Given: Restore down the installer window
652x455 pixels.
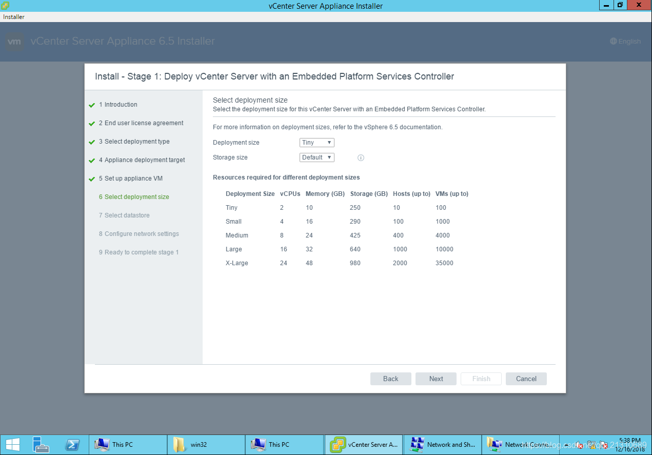Looking at the screenshot, I should point(620,5).
